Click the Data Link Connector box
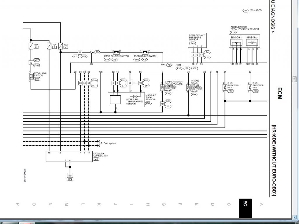Image resolution: width=299 pixels, height=224 pixels. [x=69, y=156]
